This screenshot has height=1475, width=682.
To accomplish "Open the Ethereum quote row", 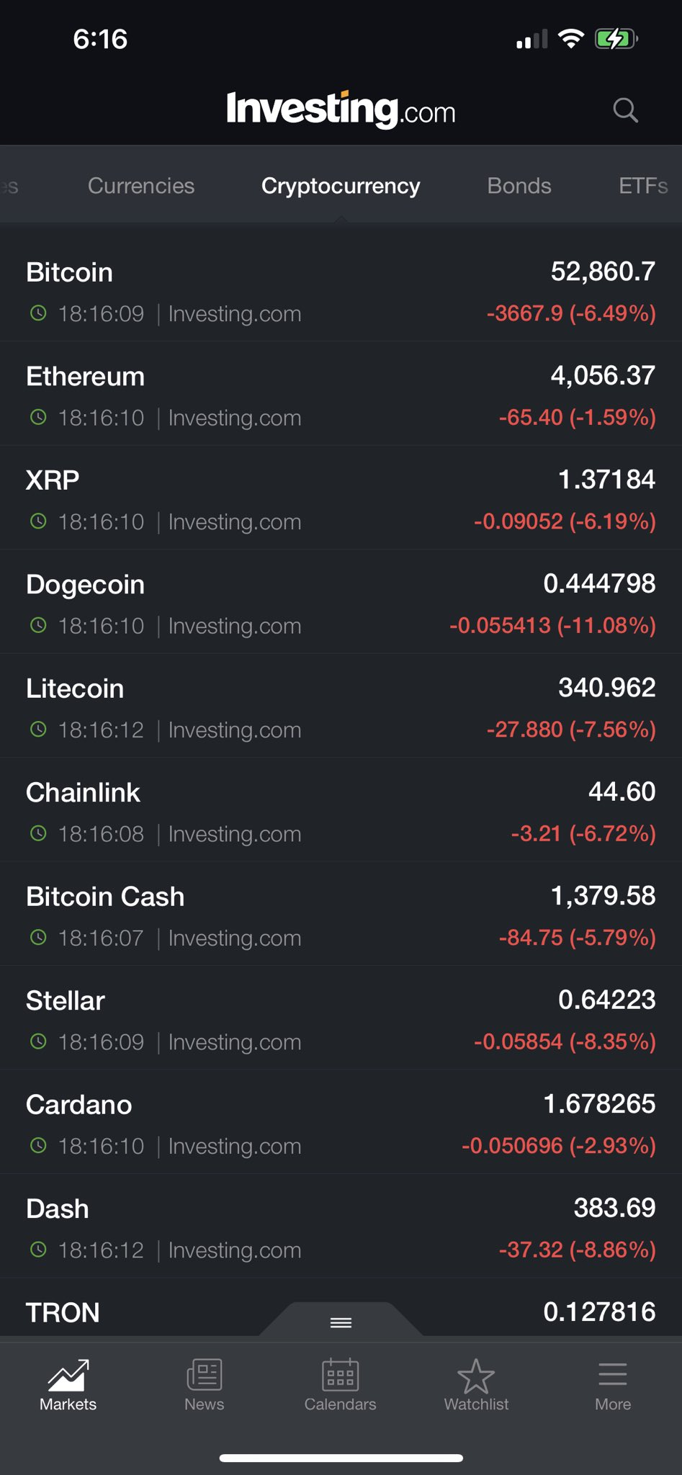I will [x=341, y=395].
